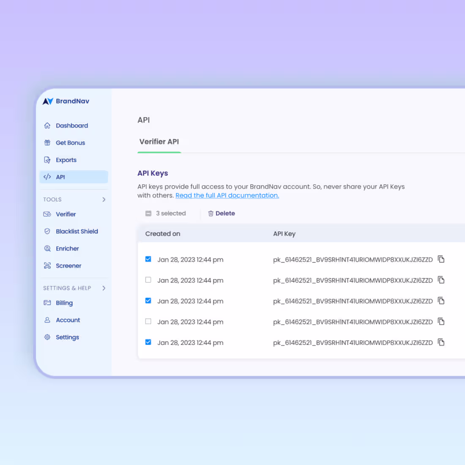Click the third row's API key text

click(353, 301)
